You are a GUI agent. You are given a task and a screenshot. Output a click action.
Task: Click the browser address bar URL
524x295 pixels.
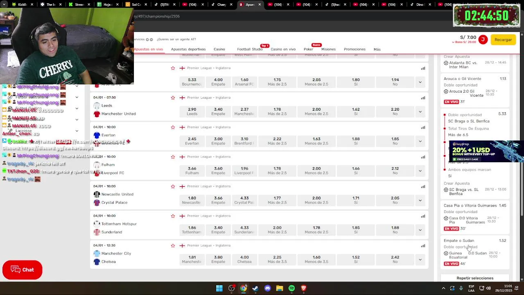157,16
